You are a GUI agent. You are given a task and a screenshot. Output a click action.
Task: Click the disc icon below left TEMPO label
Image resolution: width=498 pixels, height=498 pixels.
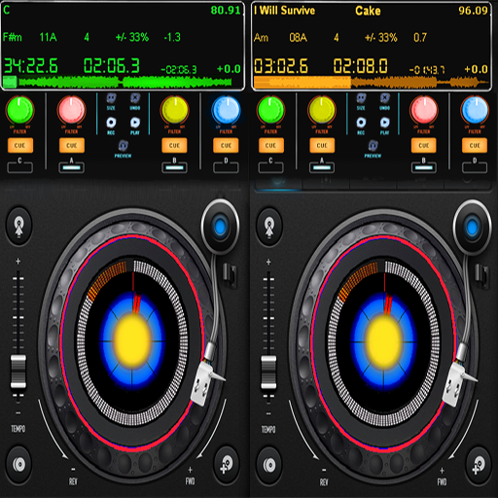tap(18, 465)
